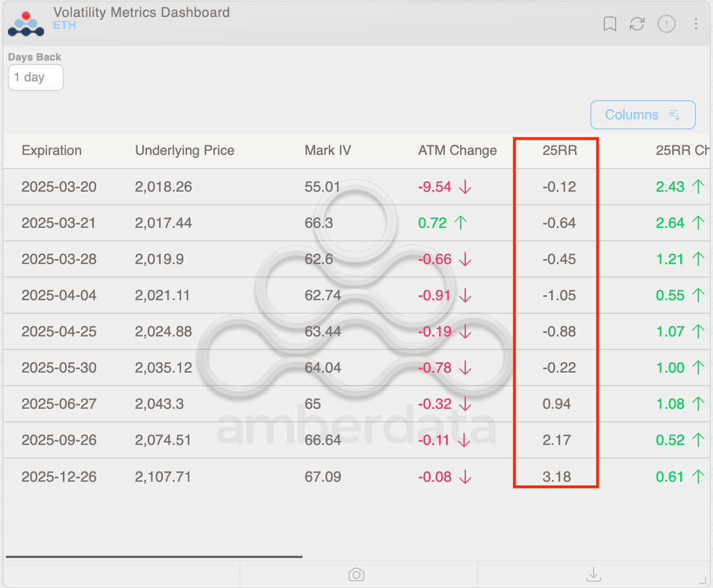Sort by the Mark IV column header

(328, 150)
